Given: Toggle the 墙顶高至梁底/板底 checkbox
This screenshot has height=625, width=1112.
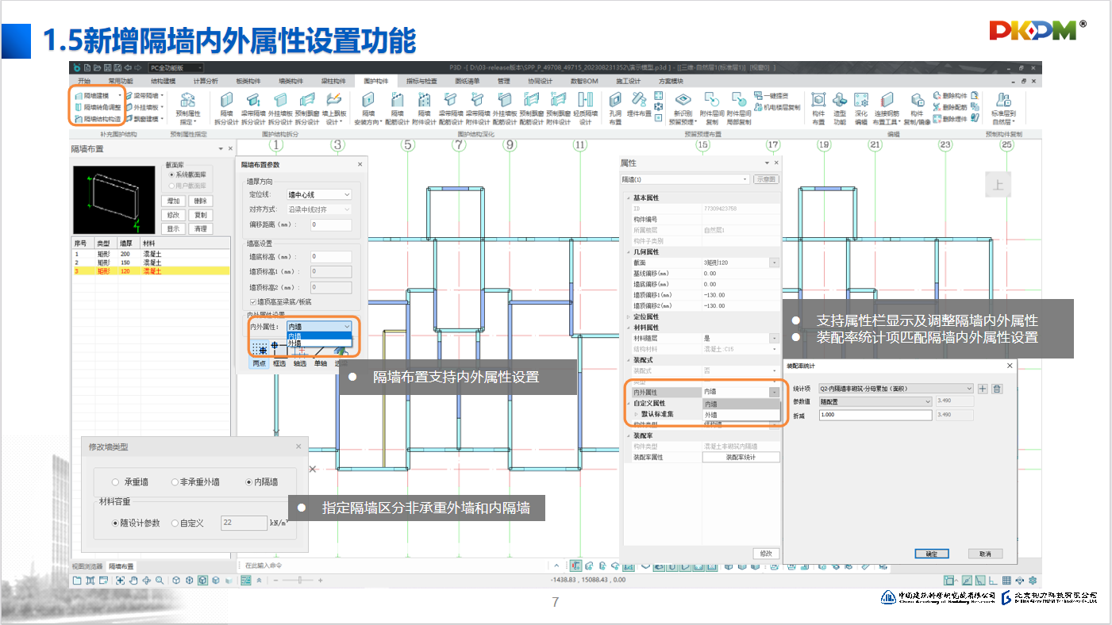Looking at the screenshot, I should (x=254, y=302).
